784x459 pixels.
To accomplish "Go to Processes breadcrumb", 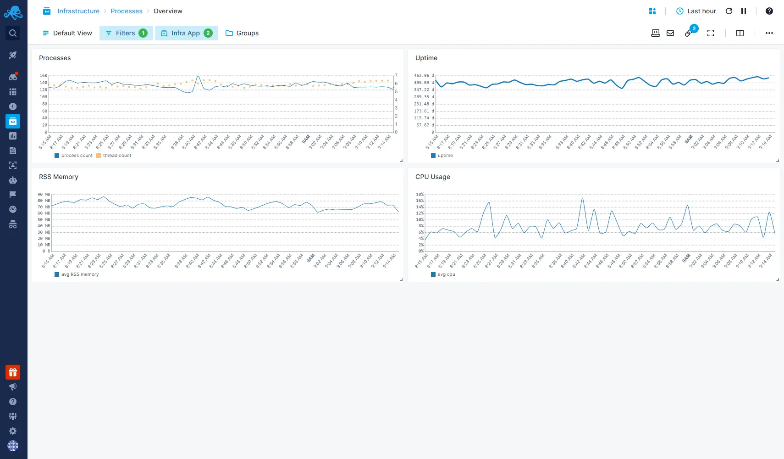I will pyautogui.click(x=127, y=11).
